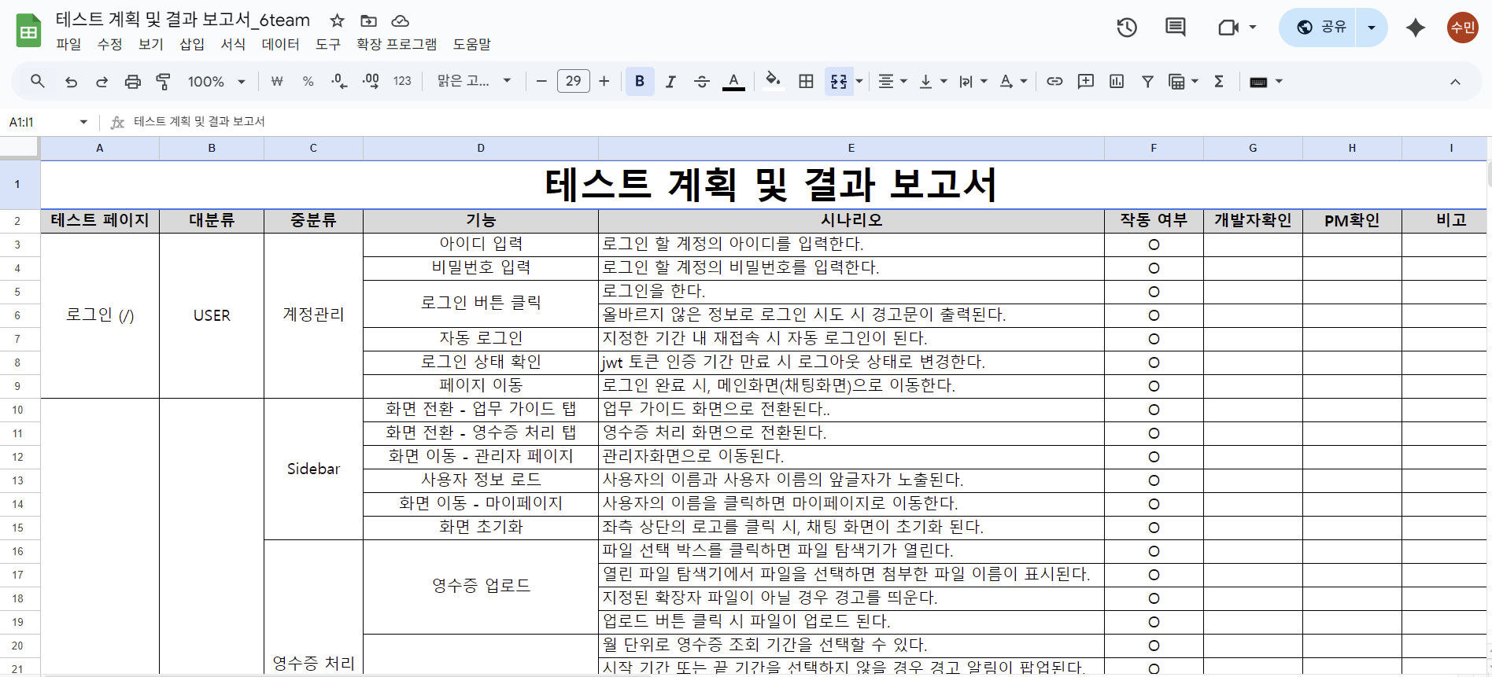This screenshot has width=1492, height=677.
Task: Expand merge cells type dropdown arrow
Action: coord(859,81)
